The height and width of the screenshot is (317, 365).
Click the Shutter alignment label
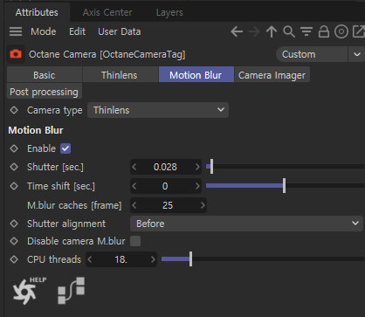(x=66, y=224)
